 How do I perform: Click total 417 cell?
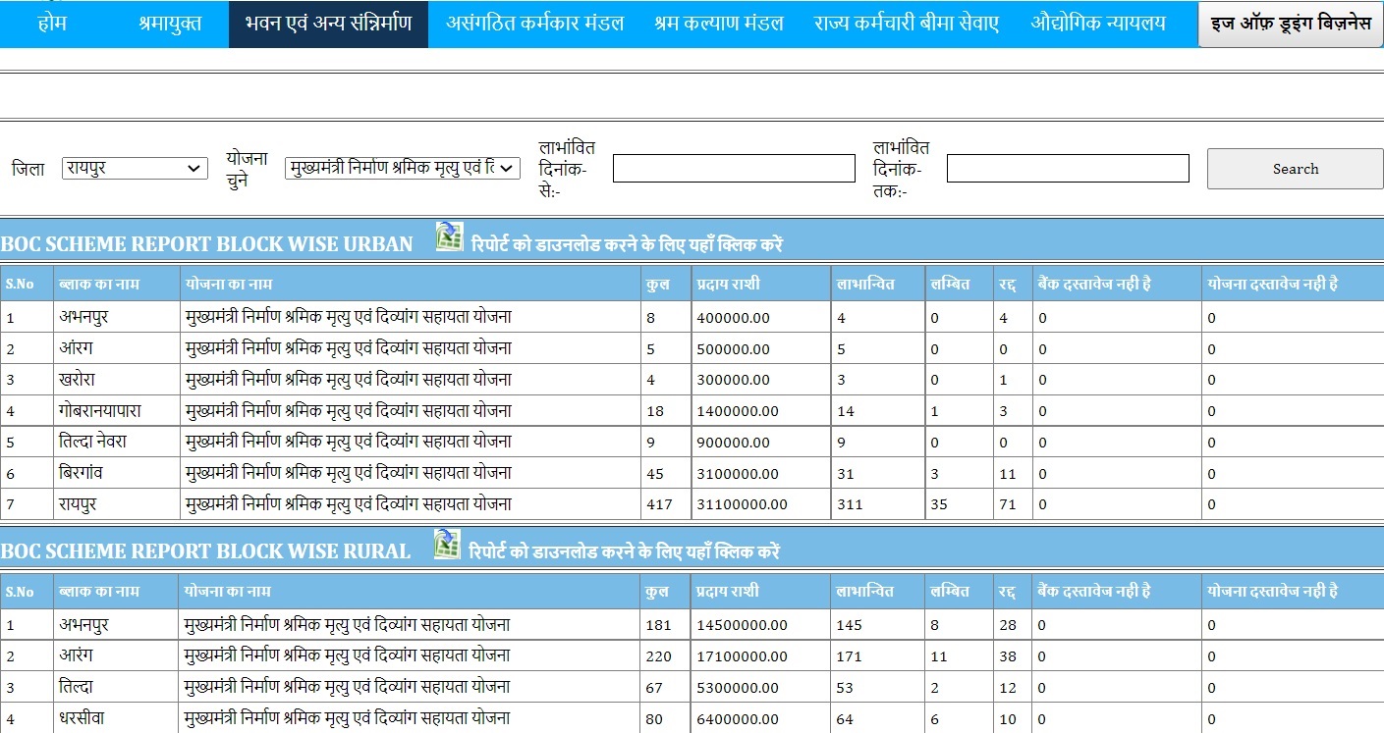point(666,504)
